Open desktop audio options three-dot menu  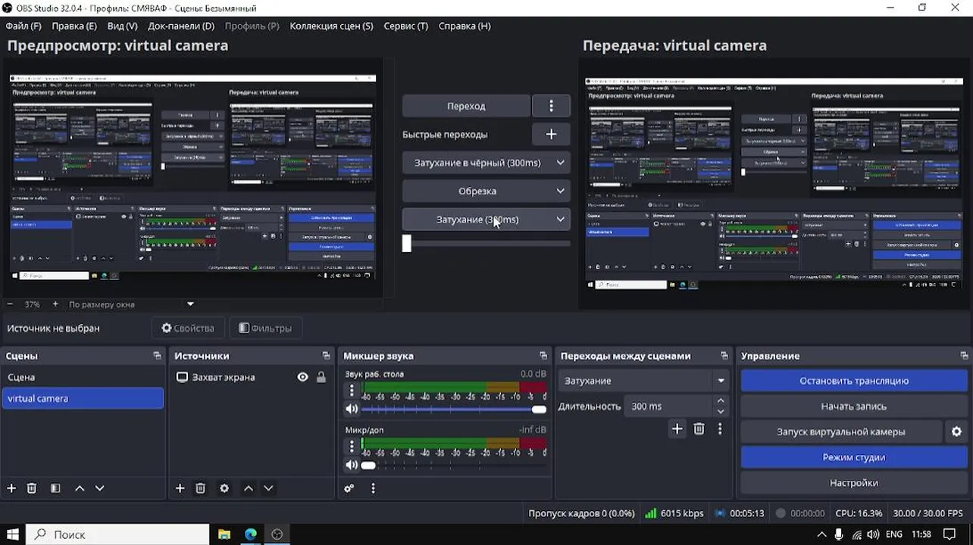click(x=352, y=390)
